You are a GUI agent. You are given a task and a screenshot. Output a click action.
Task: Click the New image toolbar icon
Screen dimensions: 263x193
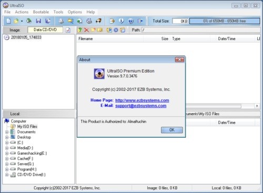pos(8,21)
